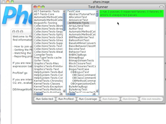Click package list horizontal scrollbar thumb
The image size is (166, 124).
40,94
